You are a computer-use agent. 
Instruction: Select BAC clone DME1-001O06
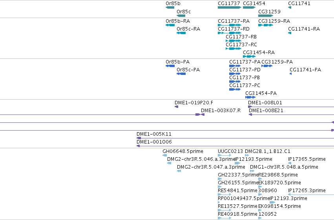pos(235,146)
